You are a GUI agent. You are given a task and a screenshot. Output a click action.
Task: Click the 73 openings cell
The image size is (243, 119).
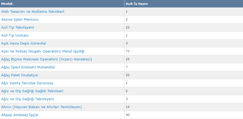[x=184, y=51]
